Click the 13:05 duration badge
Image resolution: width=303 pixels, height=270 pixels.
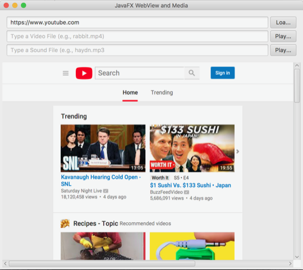click(x=137, y=168)
